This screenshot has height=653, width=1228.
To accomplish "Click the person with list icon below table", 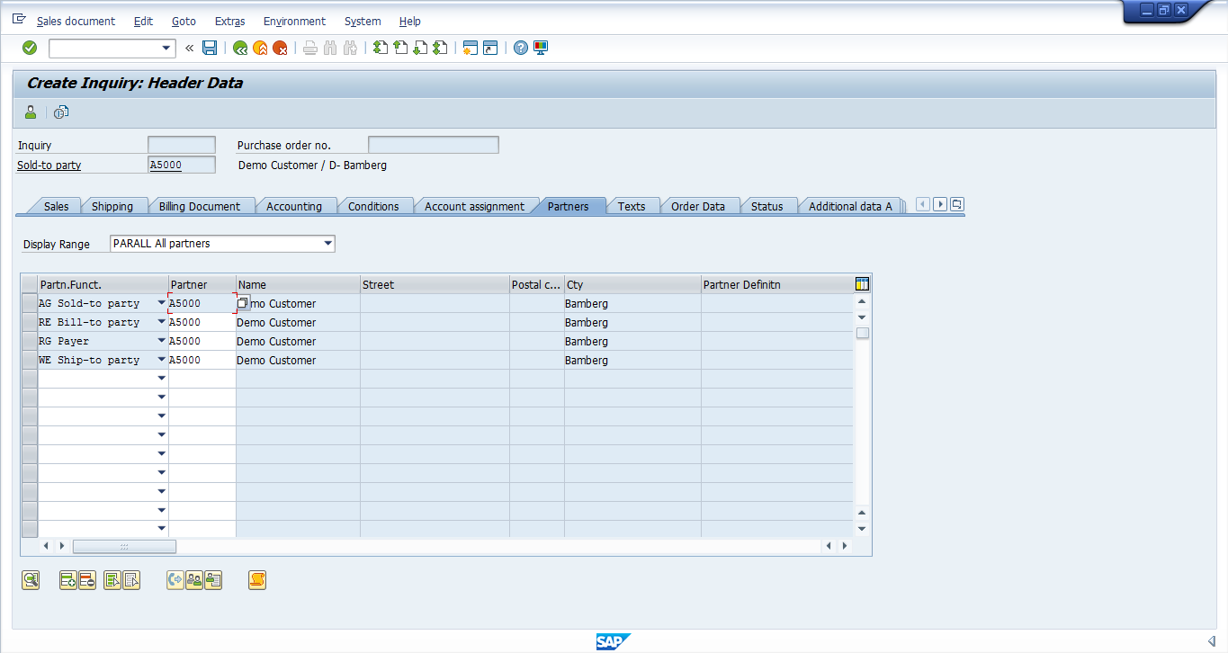I will [x=213, y=580].
